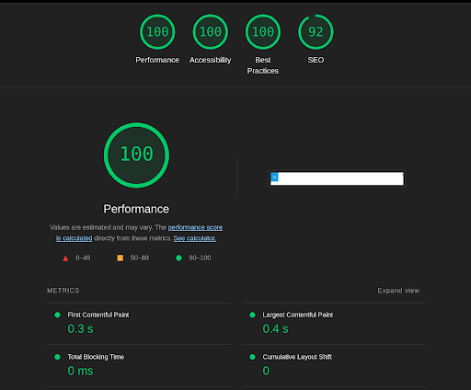Select the SEO label under the gauge
Viewport: 471px width, 390px height.
(x=316, y=60)
